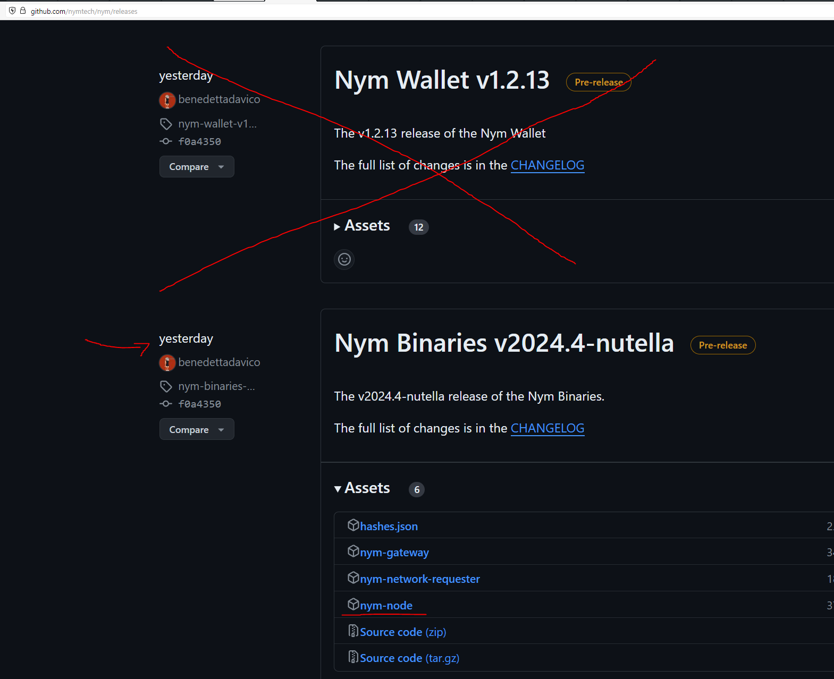Open CHANGELOG link in Nym Wallet release
The width and height of the screenshot is (834, 679).
click(547, 165)
